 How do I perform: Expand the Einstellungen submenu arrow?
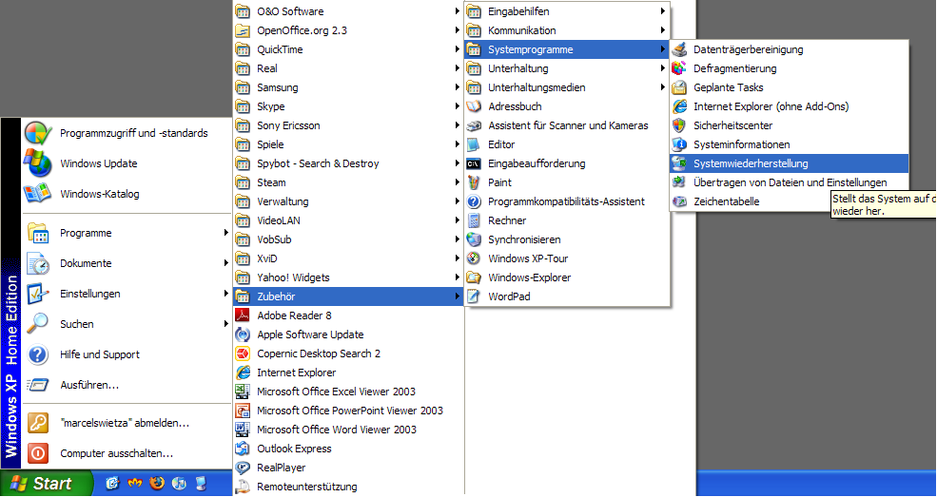226,294
